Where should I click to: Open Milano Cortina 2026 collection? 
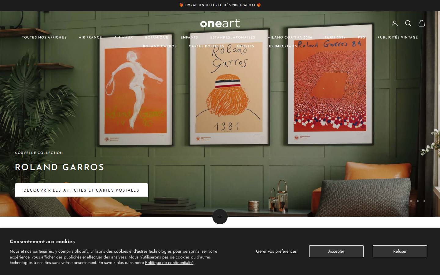click(290, 38)
